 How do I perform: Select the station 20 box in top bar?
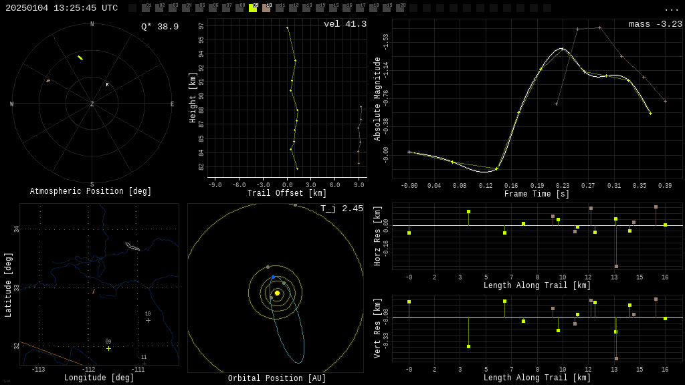point(400,8)
